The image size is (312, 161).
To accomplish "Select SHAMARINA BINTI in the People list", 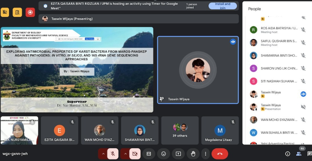I will coord(278,55).
